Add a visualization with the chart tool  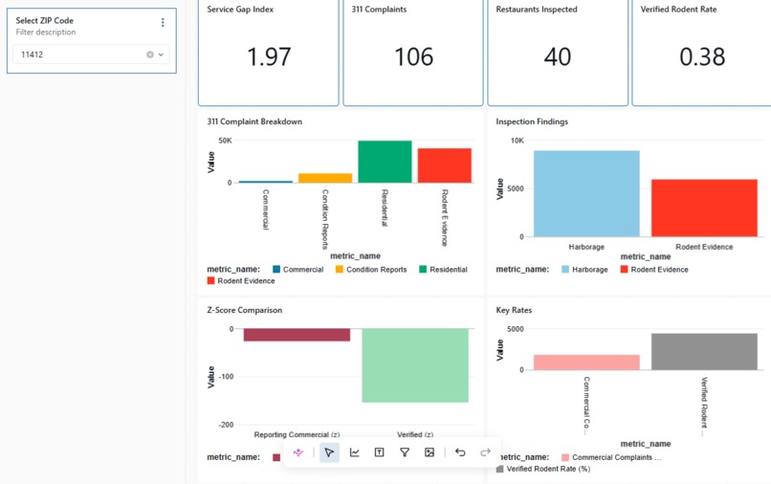tap(354, 452)
